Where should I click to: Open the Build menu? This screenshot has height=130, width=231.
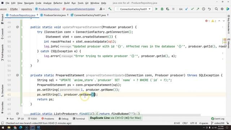coord(67,3)
